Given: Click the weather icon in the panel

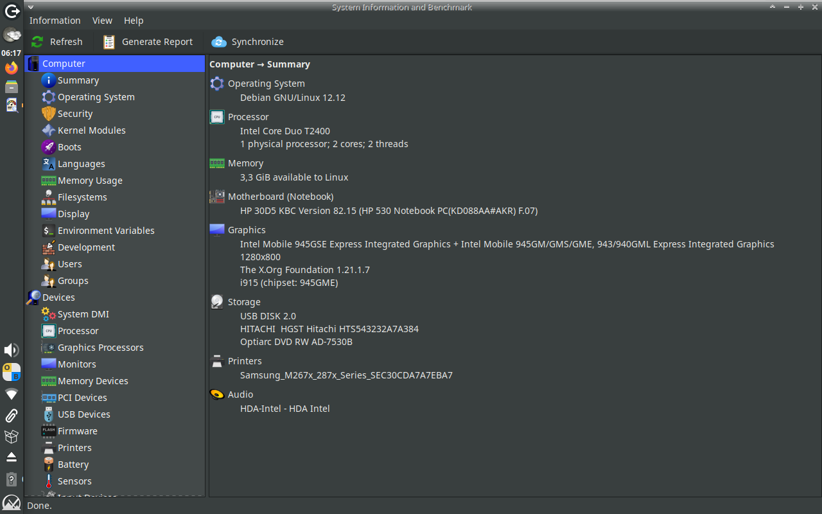Looking at the screenshot, I should point(12,34).
